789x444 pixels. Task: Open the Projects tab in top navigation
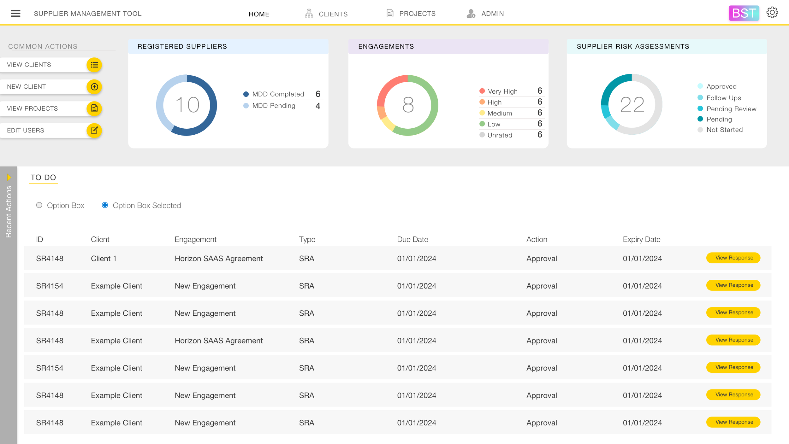(417, 14)
